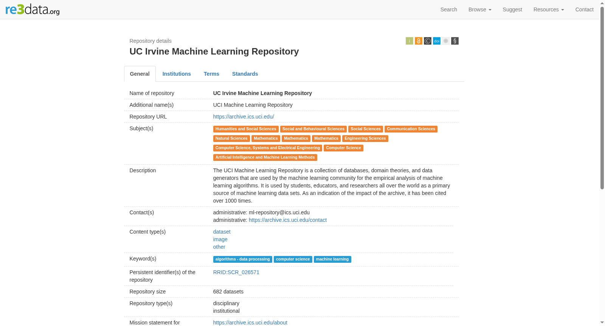Click the scrollbar up arrow

[602, 3]
